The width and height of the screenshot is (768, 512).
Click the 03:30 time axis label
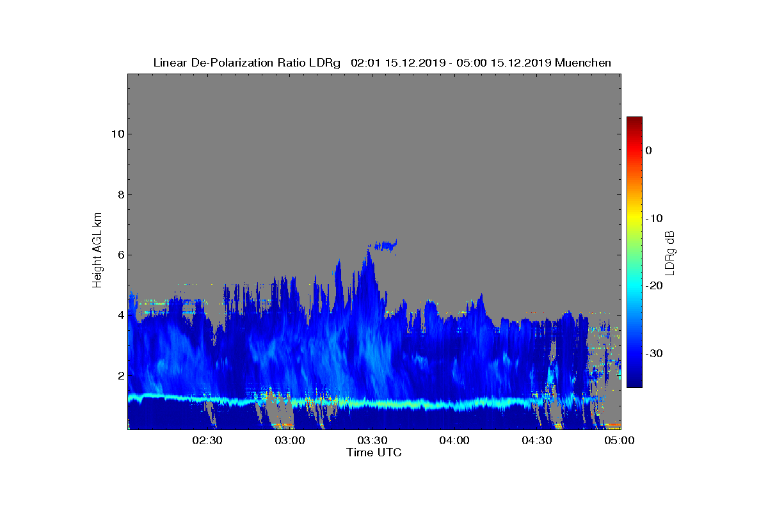point(372,440)
